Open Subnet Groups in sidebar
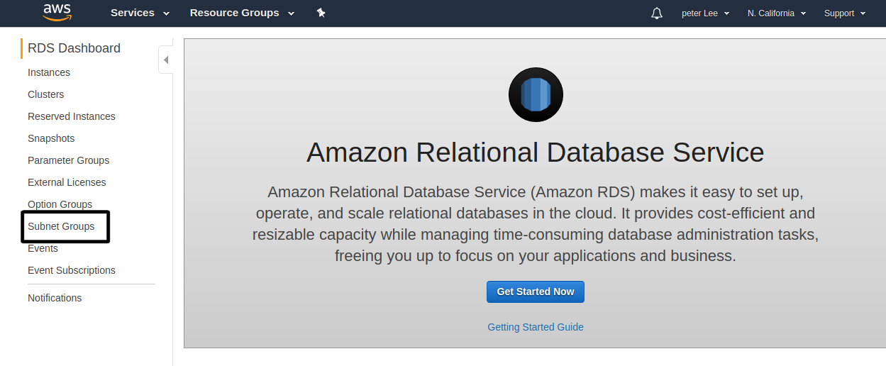 pyautogui.click(x=61, y=226)
